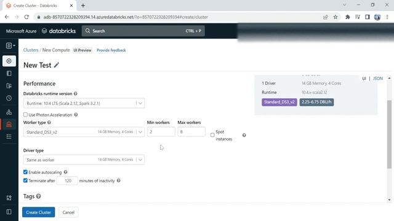
Task: Click the Max workers input field
Action: [191, 132]
